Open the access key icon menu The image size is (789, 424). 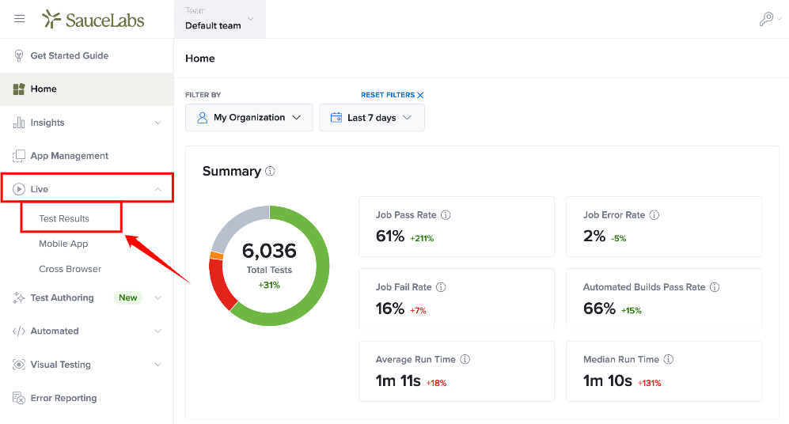[770, 19]
